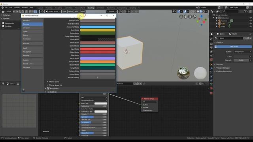
Task: Open the Material properties tab
Action: (x=211, y=88)
